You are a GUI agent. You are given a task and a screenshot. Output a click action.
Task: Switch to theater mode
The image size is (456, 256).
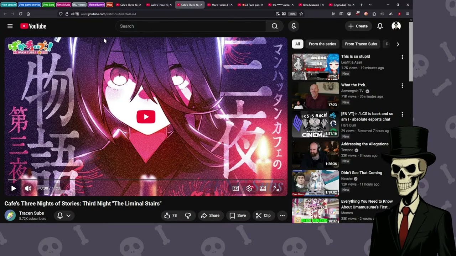[x=263, y=188]
